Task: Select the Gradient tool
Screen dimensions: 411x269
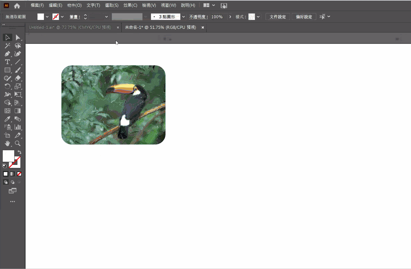Action: point(17,111)
